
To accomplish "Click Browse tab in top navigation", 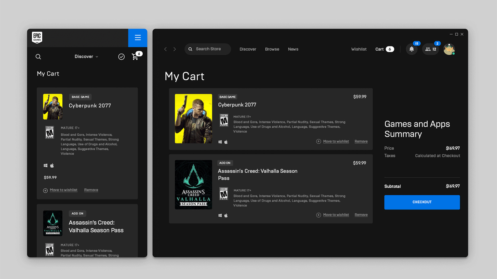I will tap(272, 49).
